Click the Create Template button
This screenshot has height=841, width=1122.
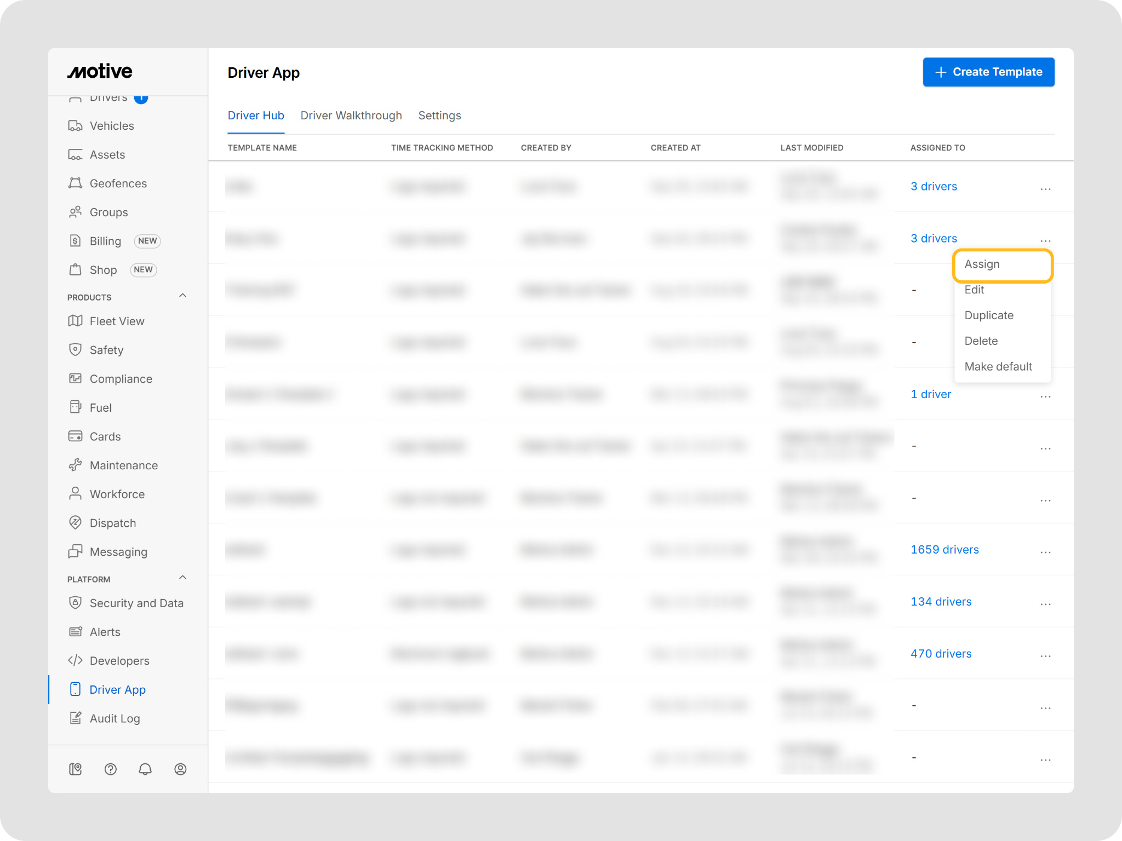[988, 72]
